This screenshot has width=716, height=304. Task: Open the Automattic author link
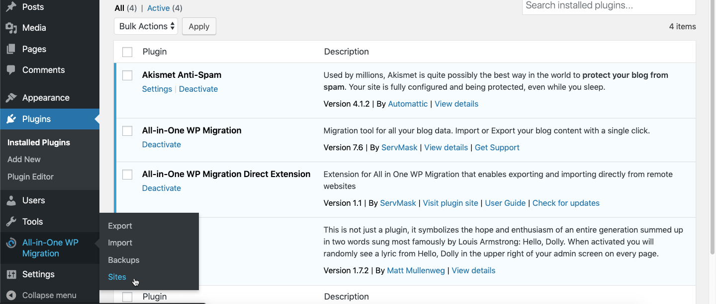tap(408, 104)
